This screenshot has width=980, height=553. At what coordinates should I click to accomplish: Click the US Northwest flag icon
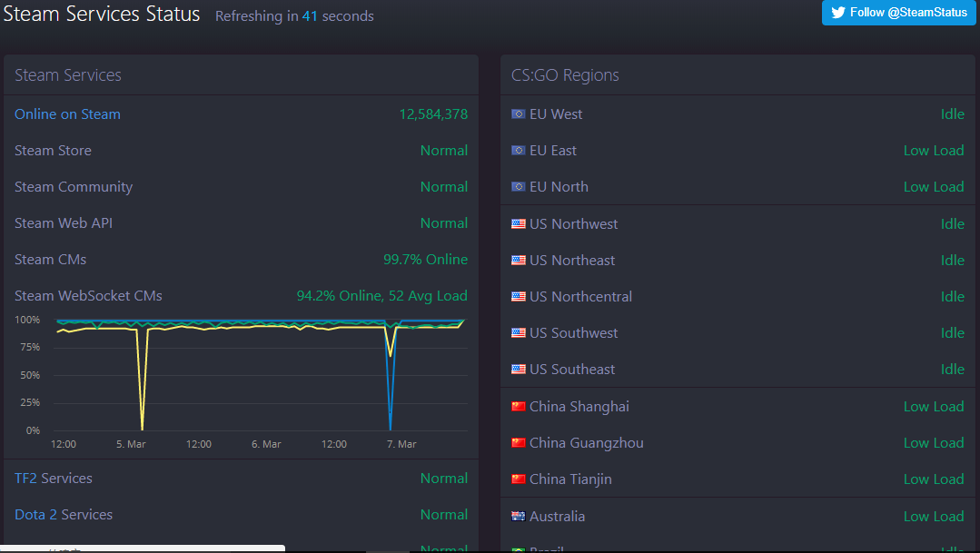click(x=519, y=224)
